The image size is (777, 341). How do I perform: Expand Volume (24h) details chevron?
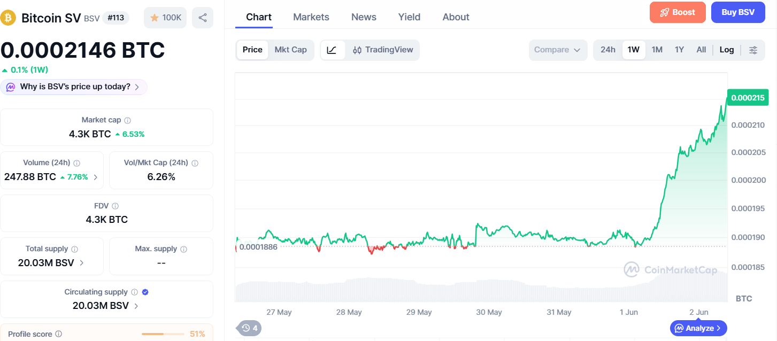point(96,177)
